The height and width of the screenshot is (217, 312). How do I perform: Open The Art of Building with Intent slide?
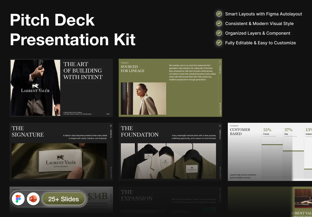point(61,88)
